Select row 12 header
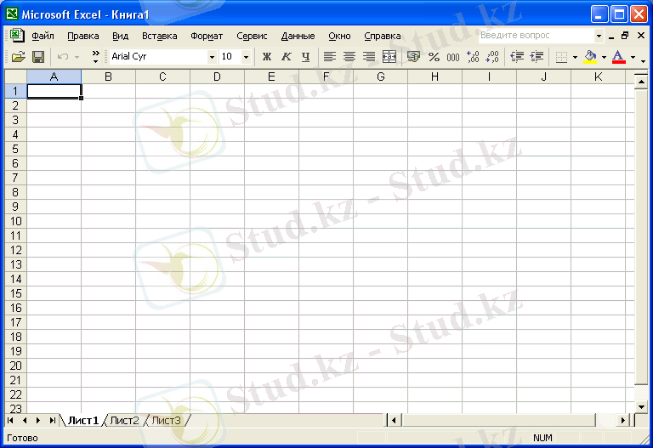This screenshot has width=653, height=448. pyautogui.click(x=16, y=250)
